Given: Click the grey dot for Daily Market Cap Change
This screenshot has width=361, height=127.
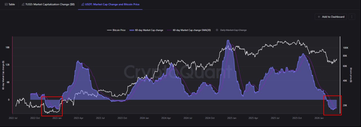Looking at the screenshot, I should (x=217, y=30).
